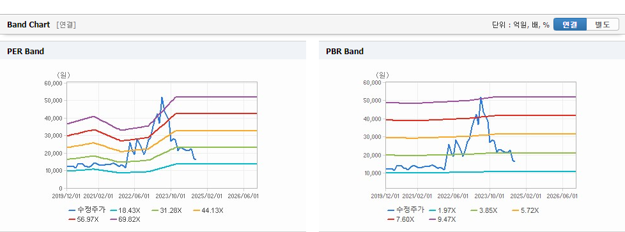
Task: Click the 1.97X teal legend entry
Action: tap(442, 210)
